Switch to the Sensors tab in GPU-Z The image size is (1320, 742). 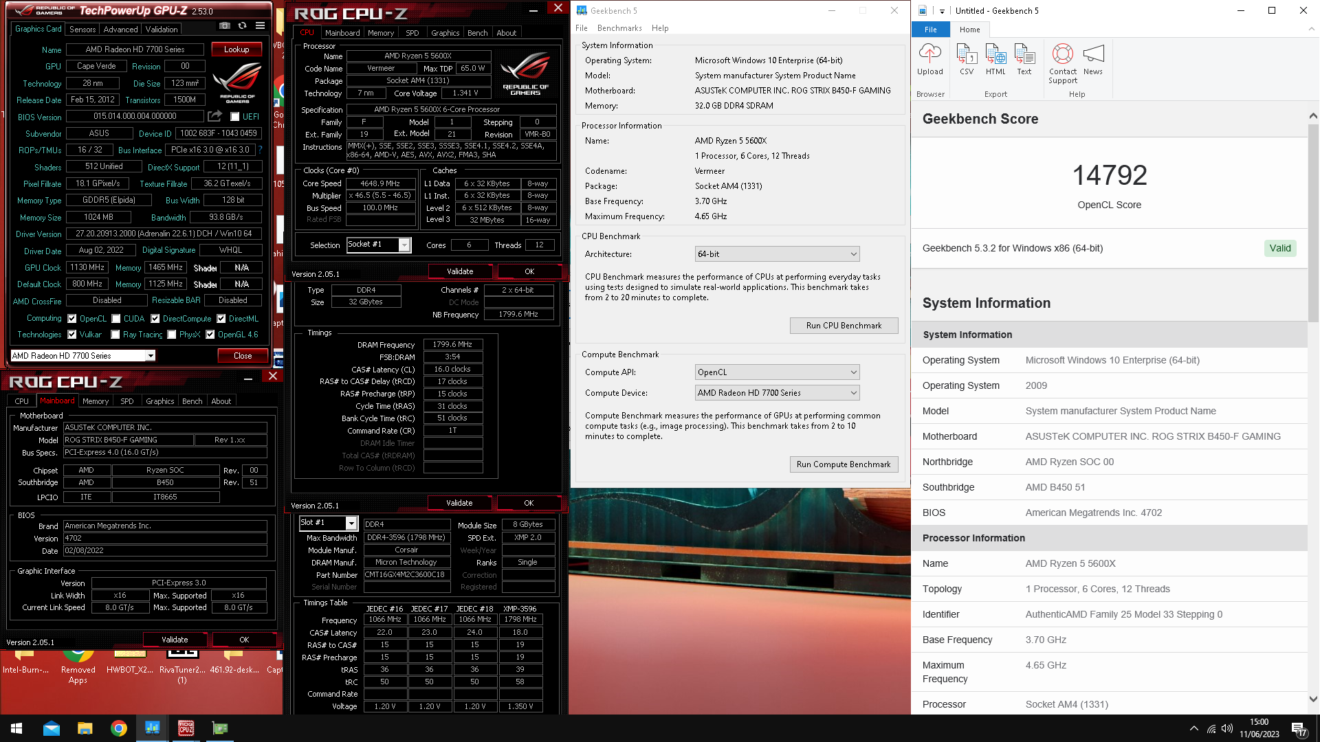click(82, 29)
